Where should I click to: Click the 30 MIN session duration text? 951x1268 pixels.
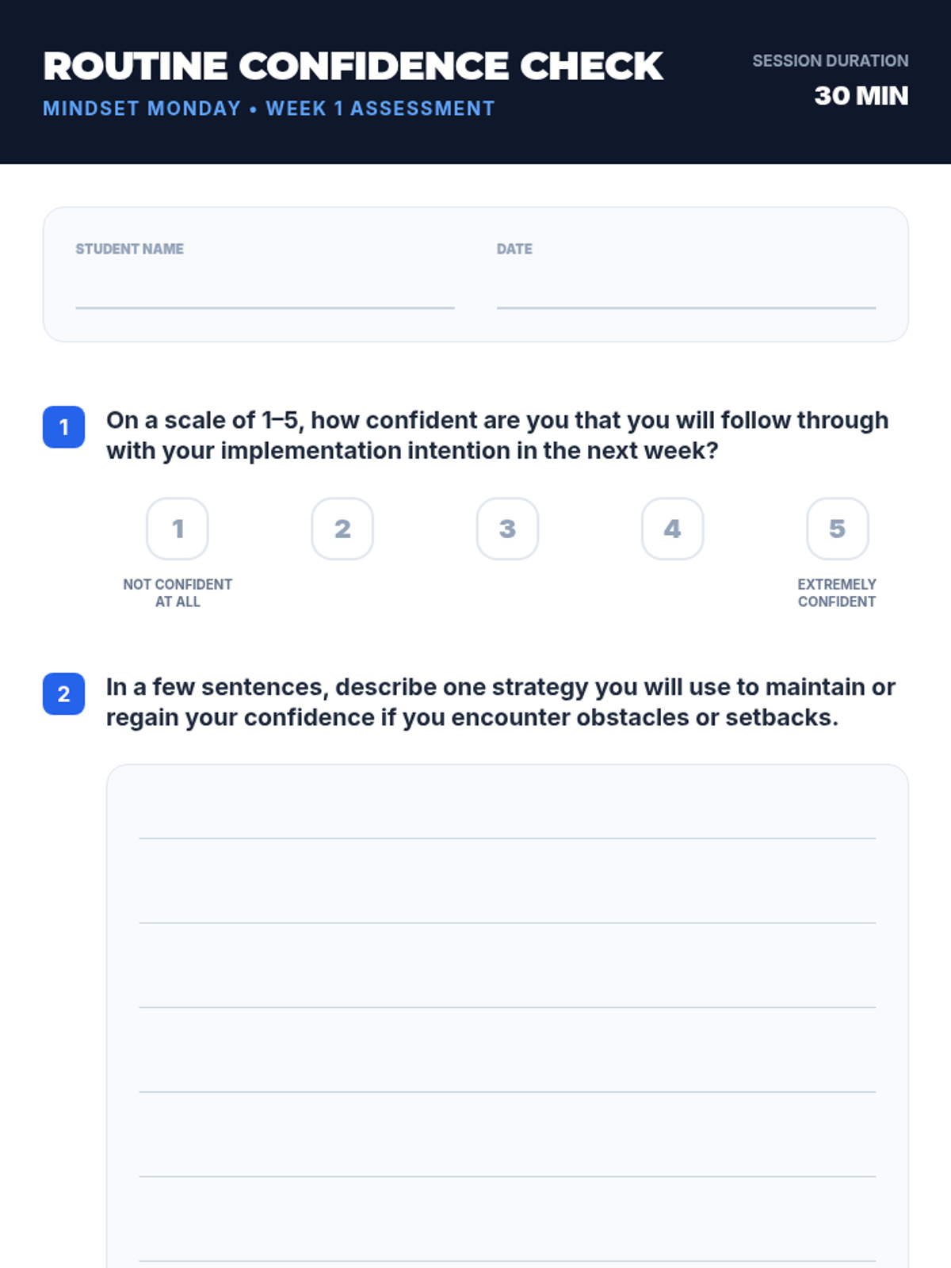click(x=861, y=96)
